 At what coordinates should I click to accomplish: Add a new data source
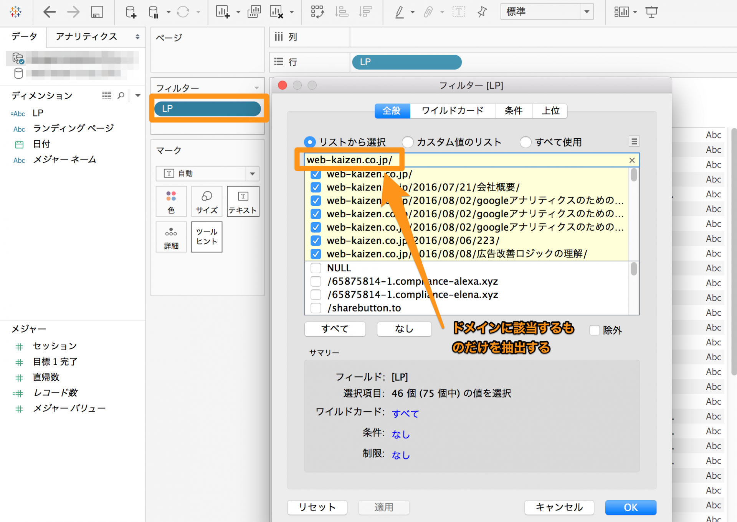pos(131,12)
